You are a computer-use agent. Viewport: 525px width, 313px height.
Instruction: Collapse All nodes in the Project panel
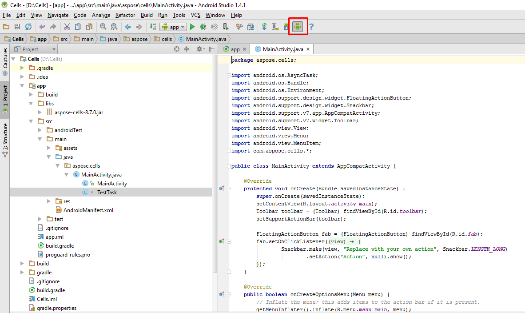coord(186,49)
